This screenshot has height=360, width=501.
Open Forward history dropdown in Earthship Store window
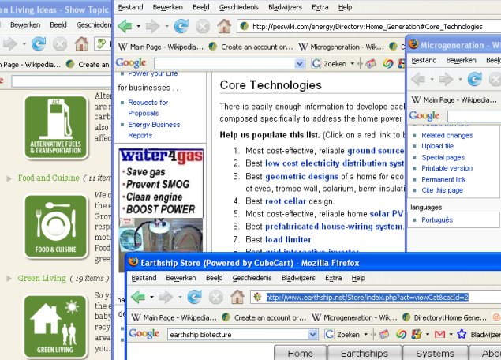(x=180, y=298)
